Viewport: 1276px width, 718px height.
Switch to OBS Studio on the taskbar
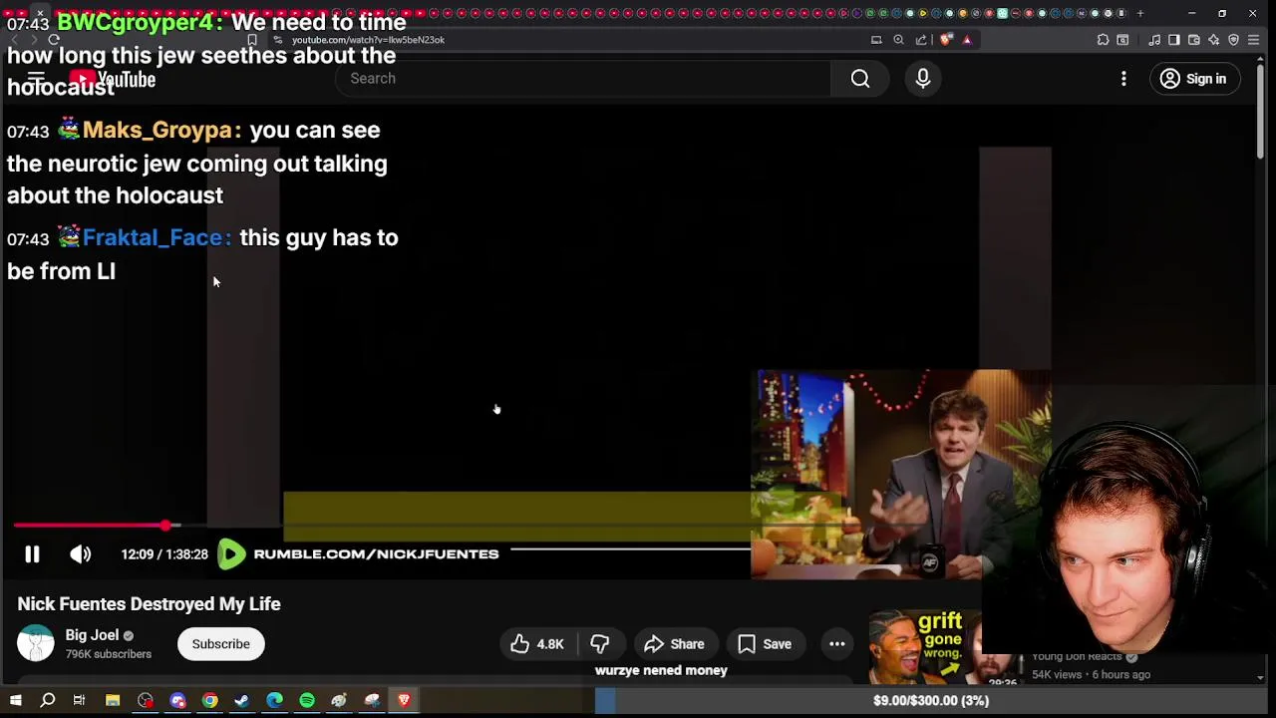tap(146, 701)
